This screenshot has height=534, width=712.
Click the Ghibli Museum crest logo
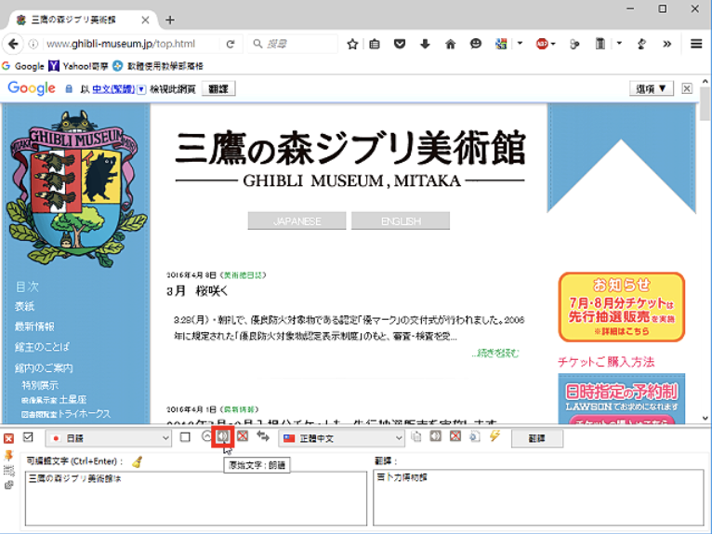click(x=76, y=189)
